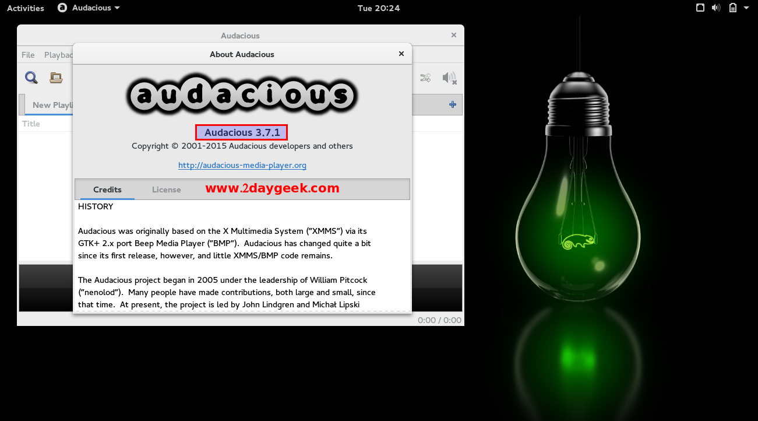
Task: Click the top bar volume icon
Action: point(717,8)
